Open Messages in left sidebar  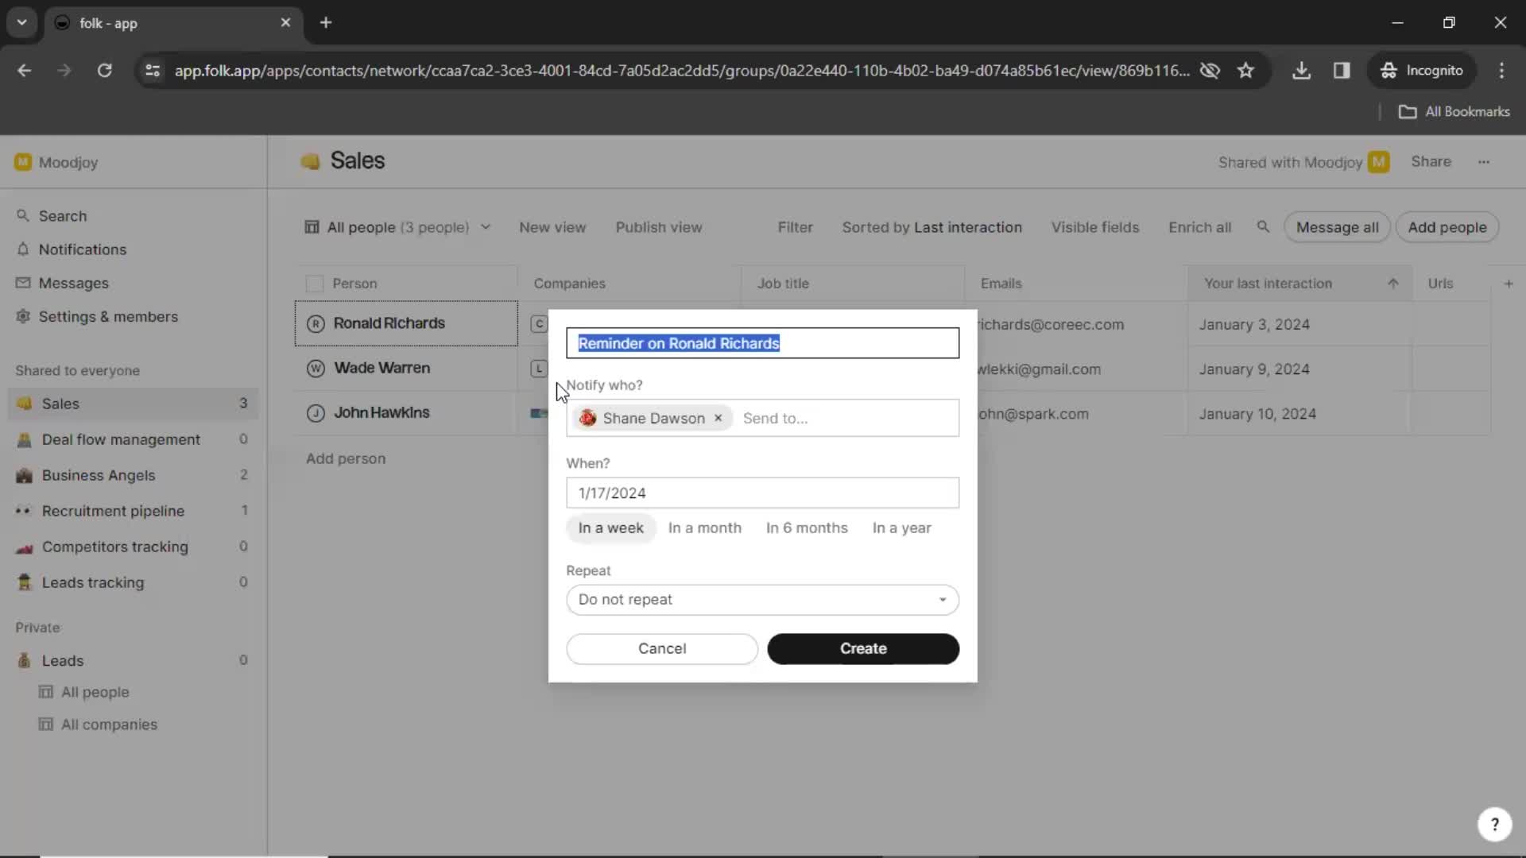[73, 283]
